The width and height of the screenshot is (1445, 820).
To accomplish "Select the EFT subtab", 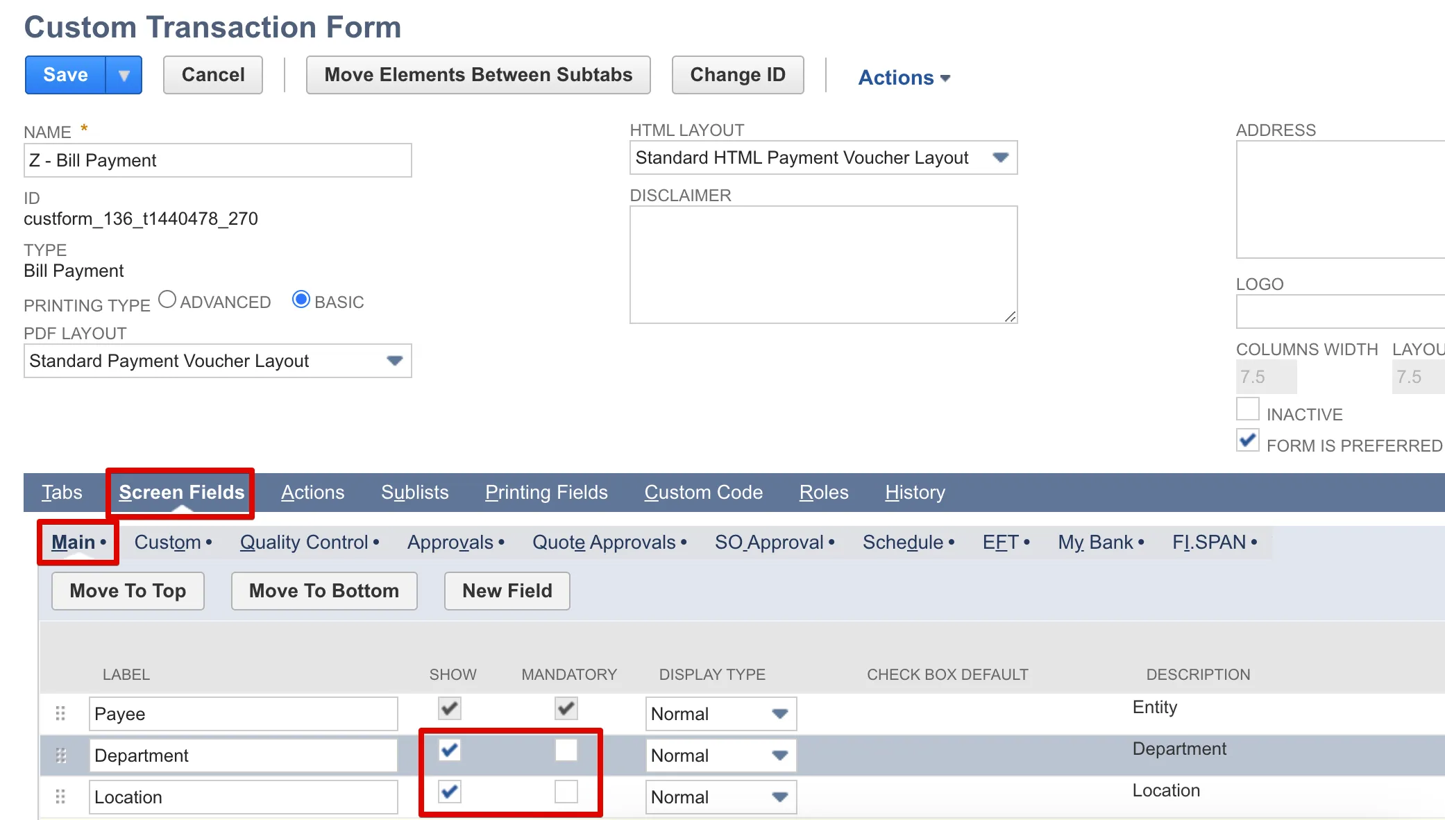I will [1006, 543].
